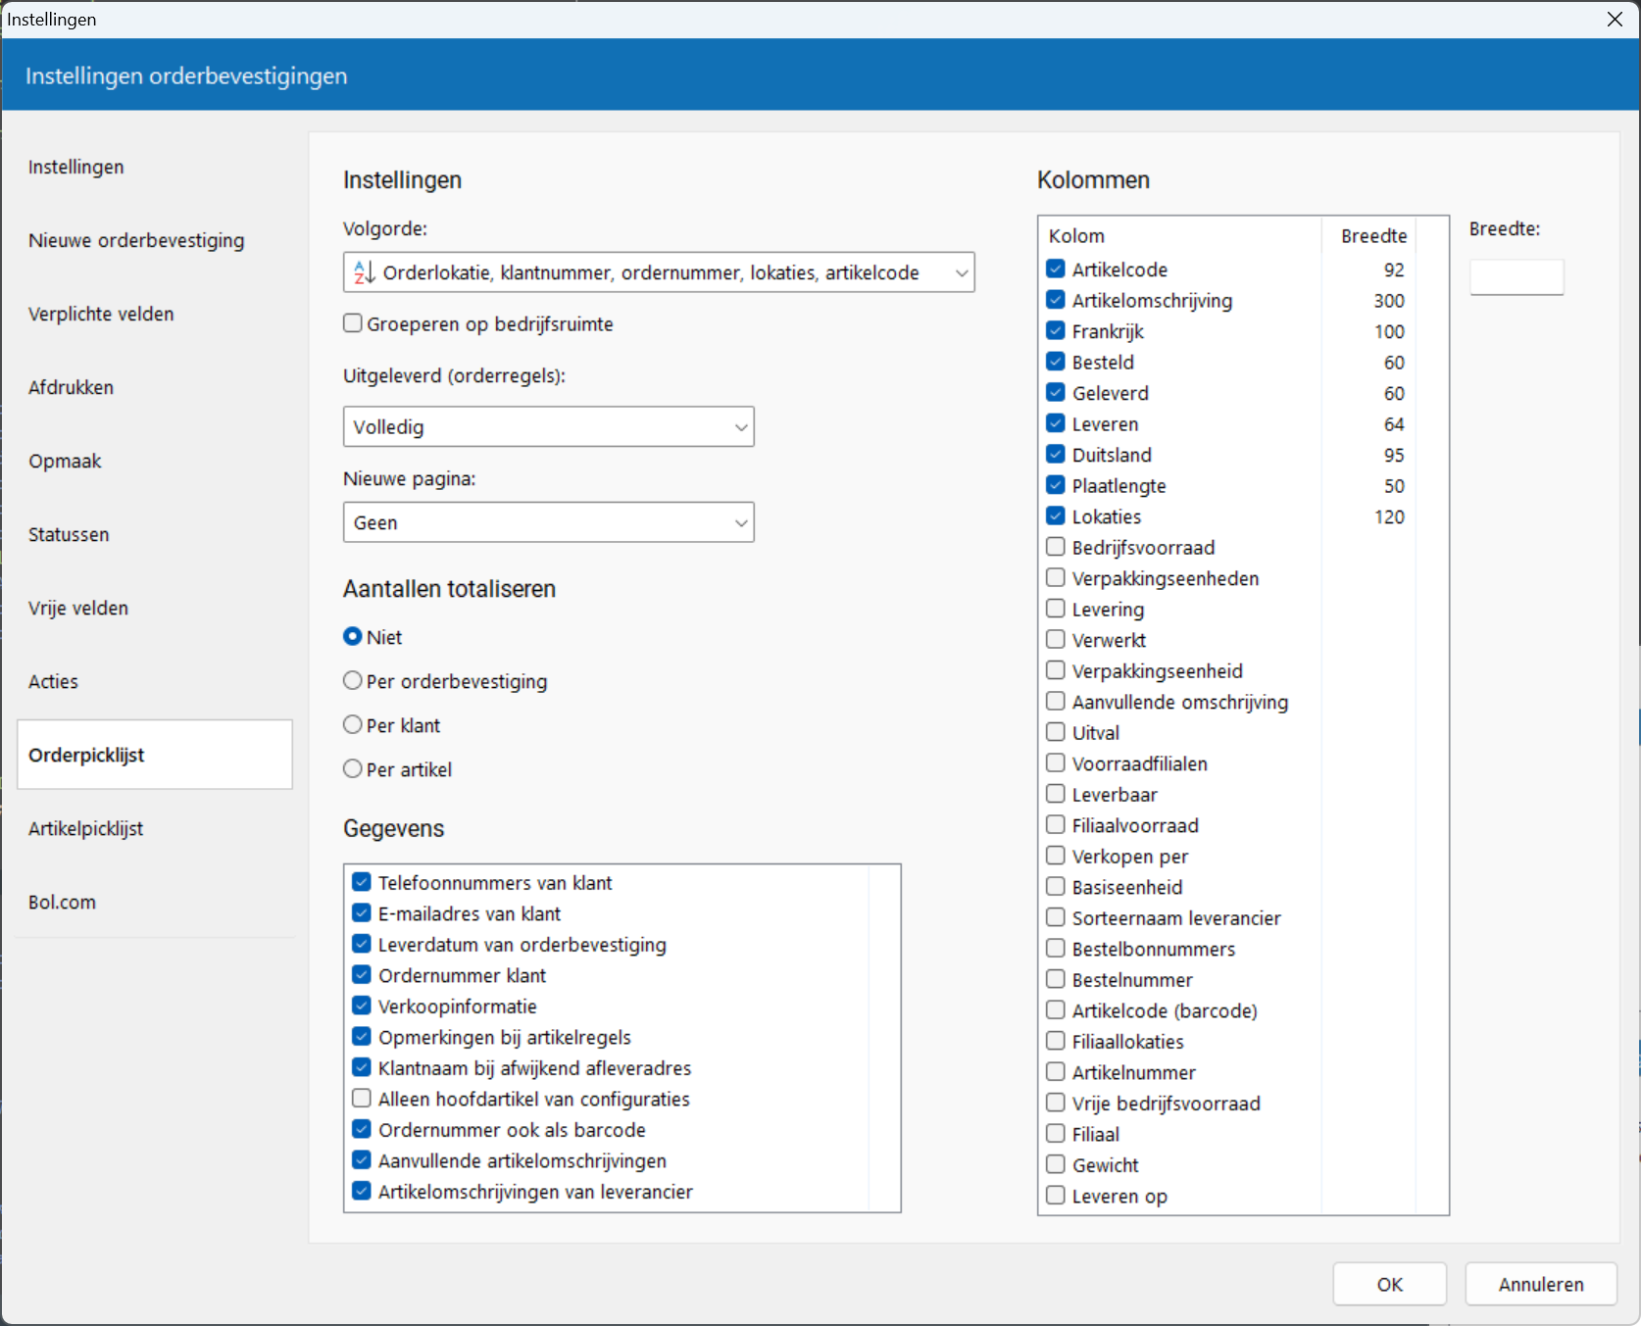Enable the Verpakkingseenheden column
Viewport: 1641px width, 1326px height.
click(x=1056, y=577)
